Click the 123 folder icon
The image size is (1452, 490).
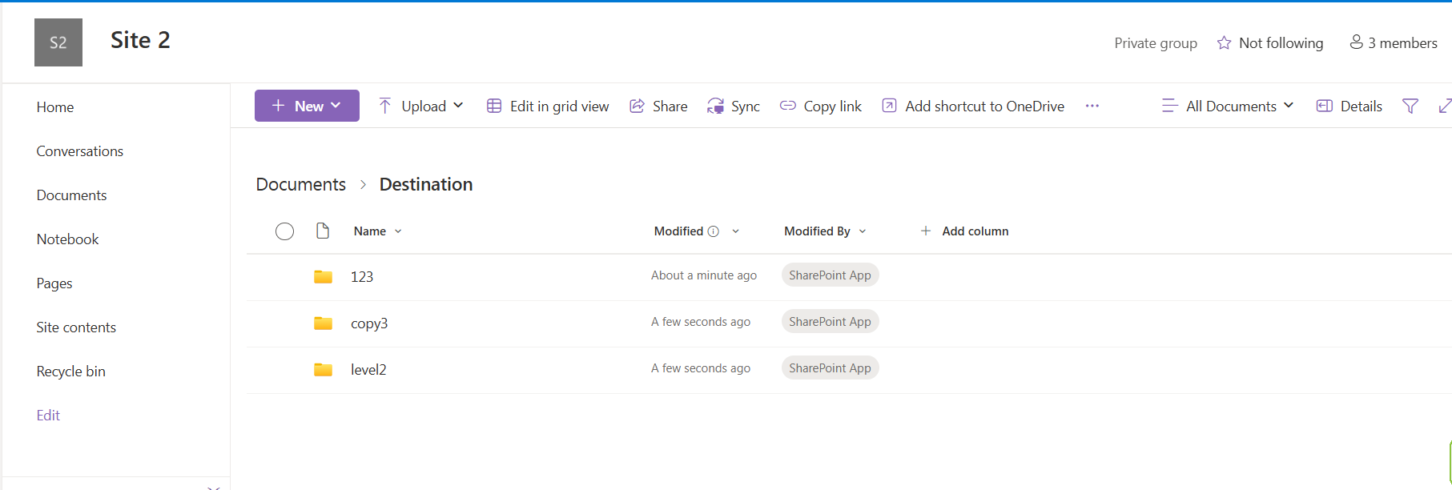tap(323, 277)
